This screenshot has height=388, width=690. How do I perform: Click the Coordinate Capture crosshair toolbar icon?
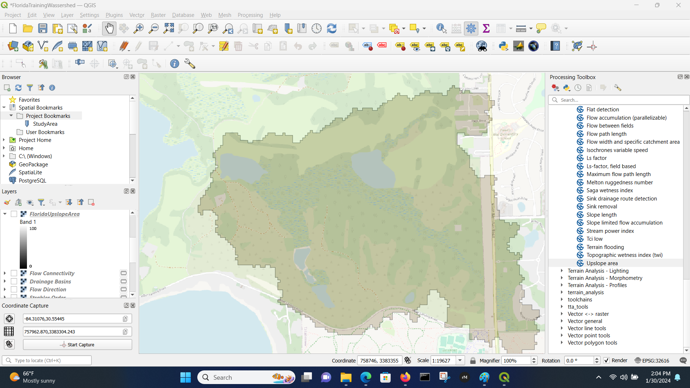pos(592,46)
